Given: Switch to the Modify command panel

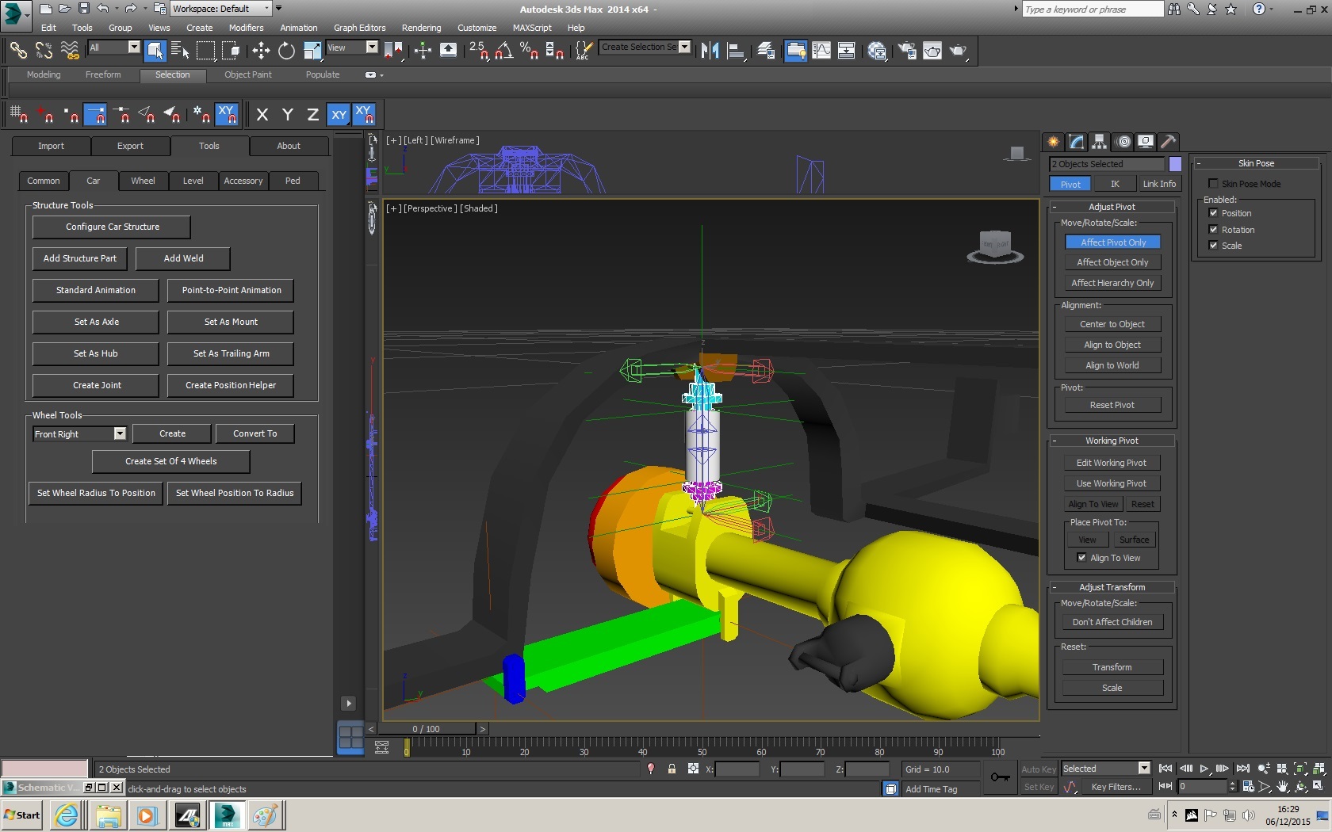Looking at the screenshot, I should coord(1076,142).
